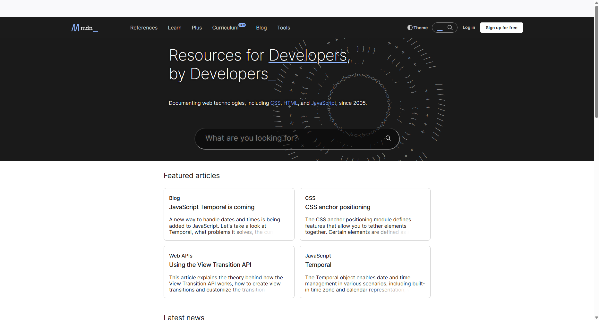Click the Web APIs tag on the card
Image resolution: width=599 pixels, height=320 pixels.
[181, 256]
